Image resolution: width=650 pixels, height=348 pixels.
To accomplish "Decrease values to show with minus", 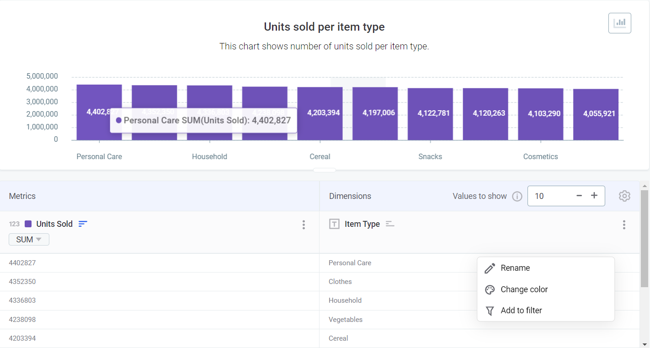I will coord(579,196).
